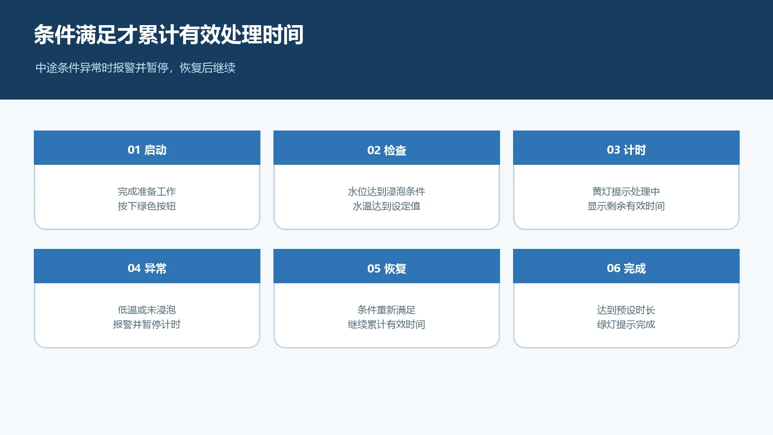Click the 06 完成 card header
773x435 pixels.
click(626, 266)
